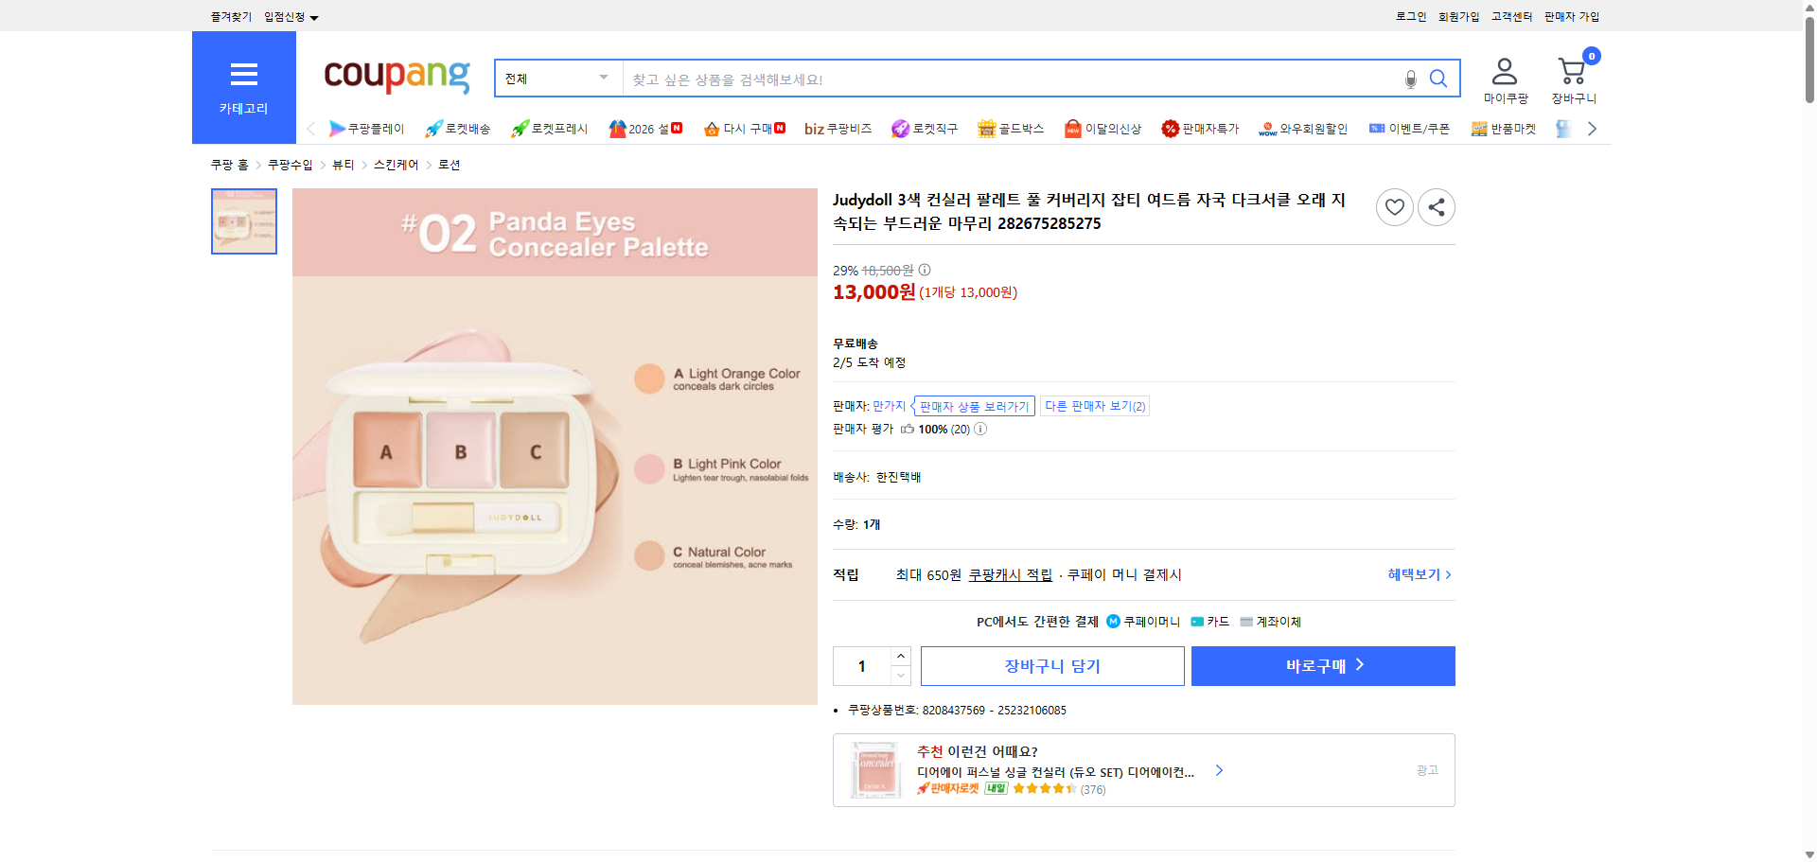Expand the 입점신청 dropdown arrow

[315, 16]
